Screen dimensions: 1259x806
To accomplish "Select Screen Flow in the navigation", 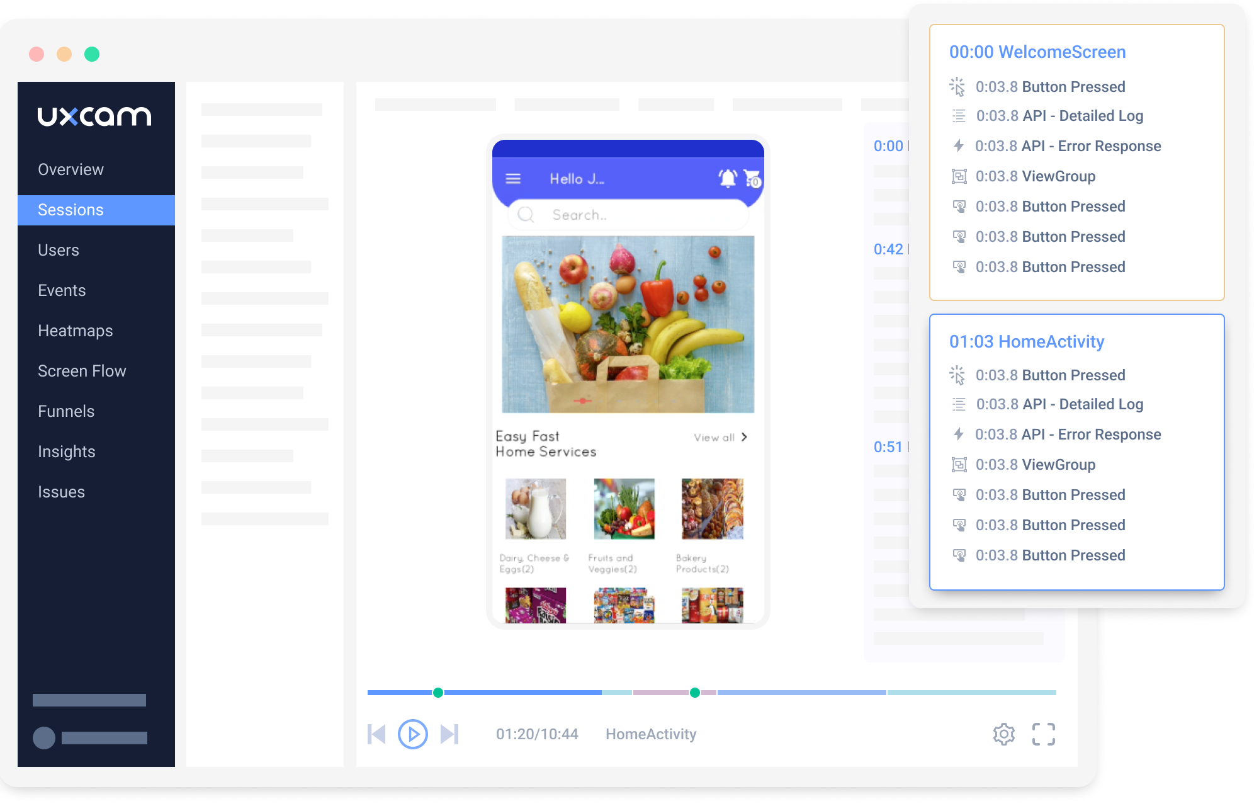I will (x=82, y=371).
